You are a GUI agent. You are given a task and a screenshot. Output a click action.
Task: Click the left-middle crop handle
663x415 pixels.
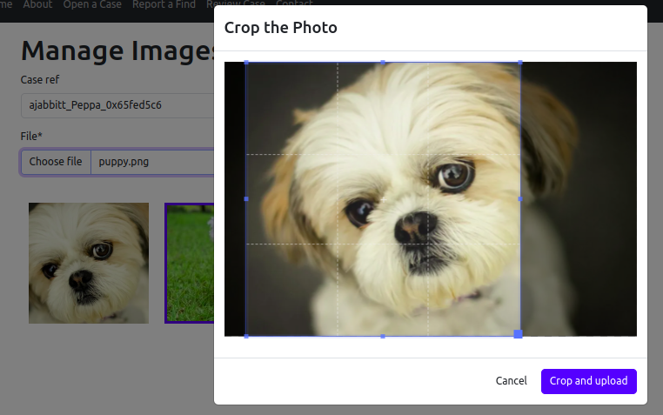(x=246, y=198)
